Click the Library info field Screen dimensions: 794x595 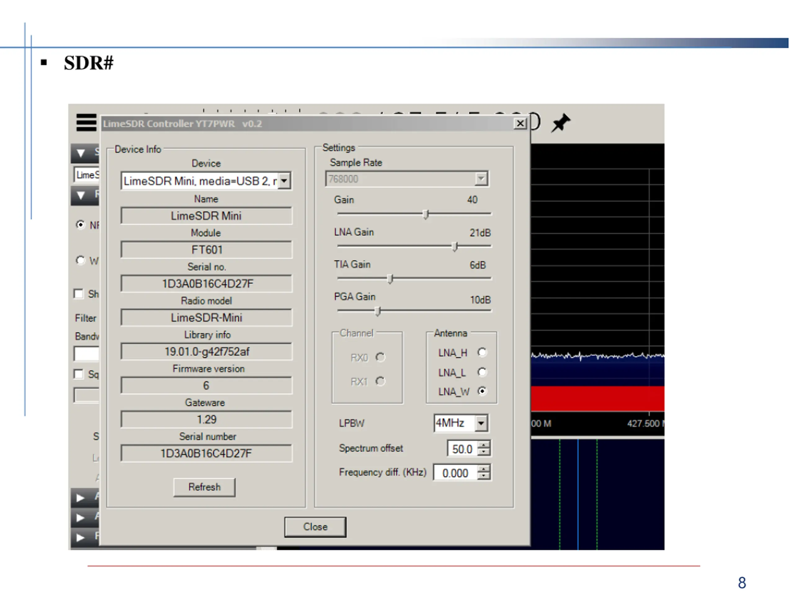[x=206, y=351]
